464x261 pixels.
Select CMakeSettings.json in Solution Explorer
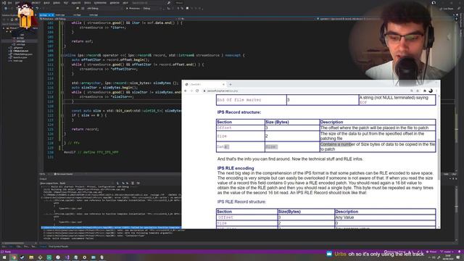pos(22,54)
